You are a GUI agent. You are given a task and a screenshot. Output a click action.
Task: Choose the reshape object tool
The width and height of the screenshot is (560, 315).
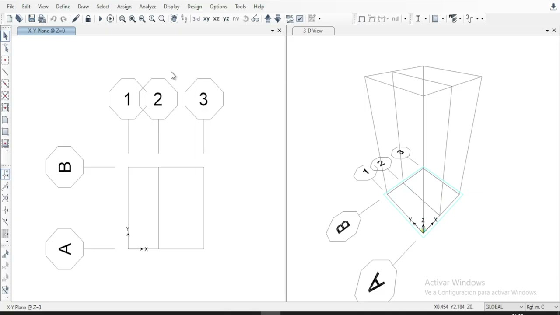pos(5,48)
